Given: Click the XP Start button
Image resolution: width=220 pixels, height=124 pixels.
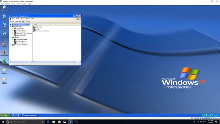Looking at the screenshot, I should pos(5,115).
